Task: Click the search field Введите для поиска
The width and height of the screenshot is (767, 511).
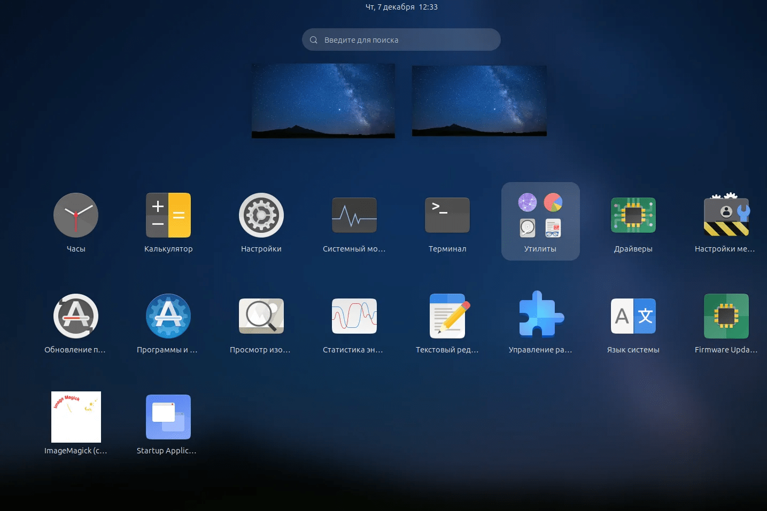Action: 401,40
